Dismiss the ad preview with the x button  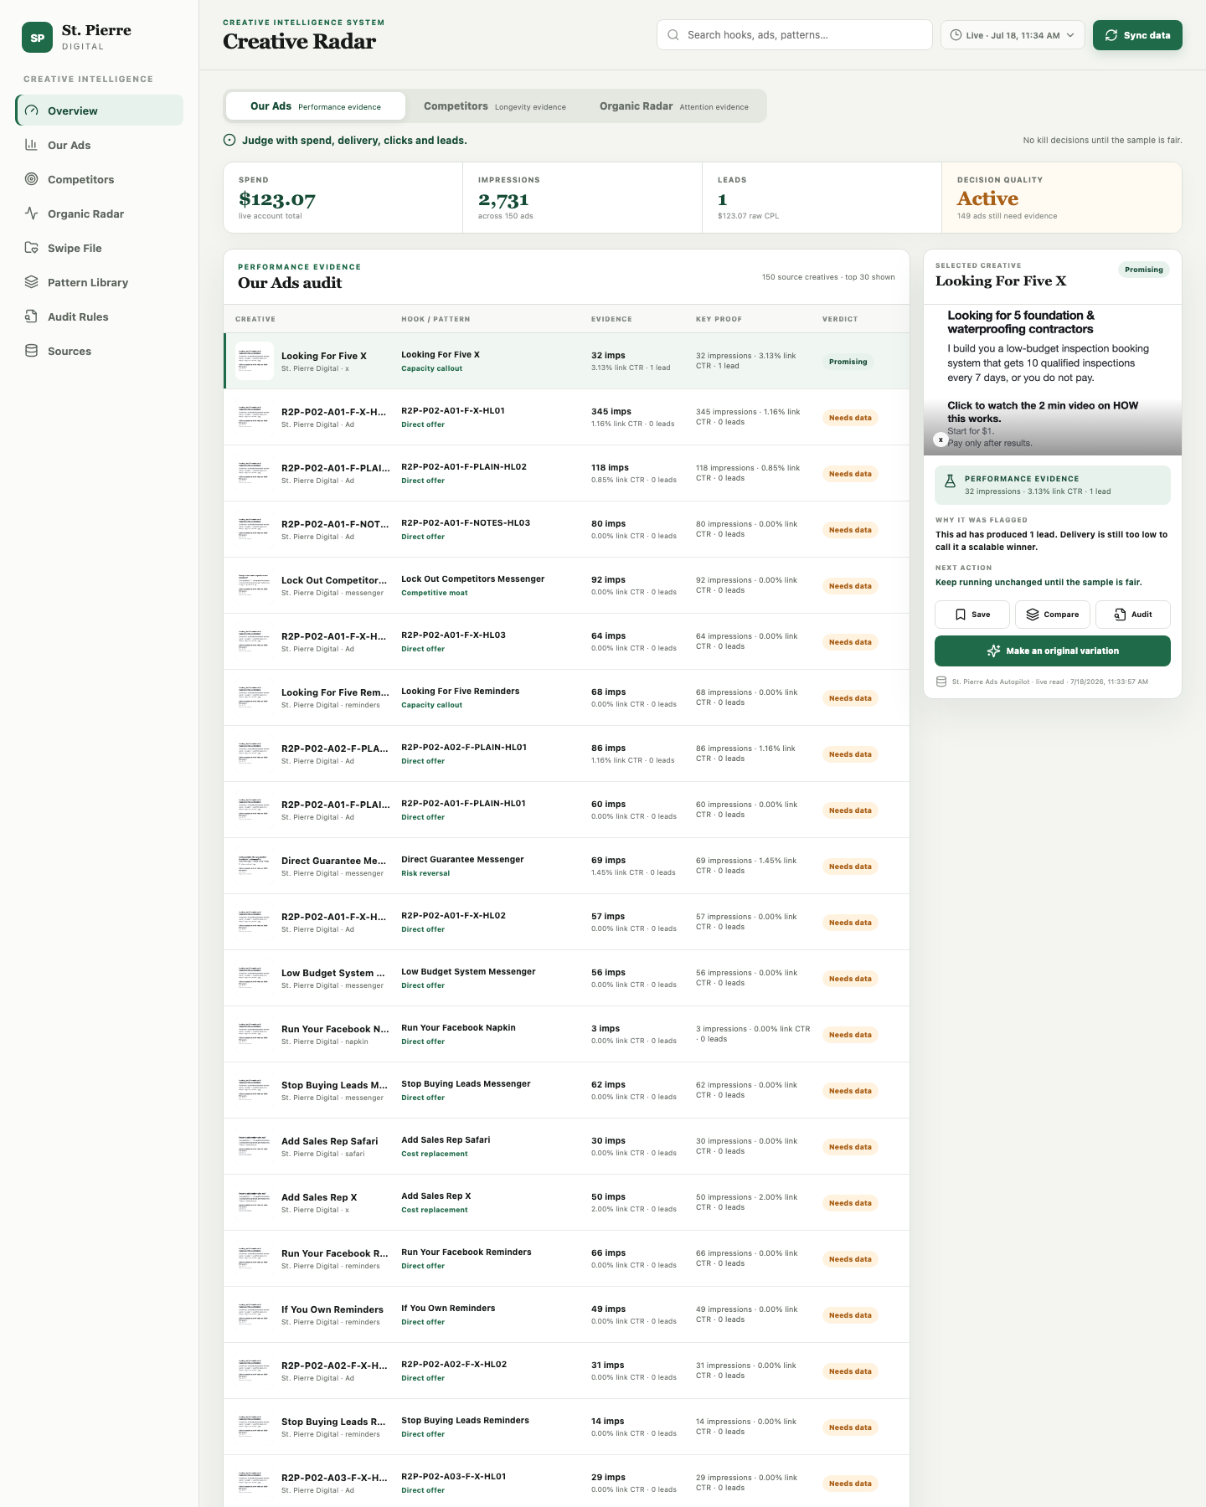941,440
